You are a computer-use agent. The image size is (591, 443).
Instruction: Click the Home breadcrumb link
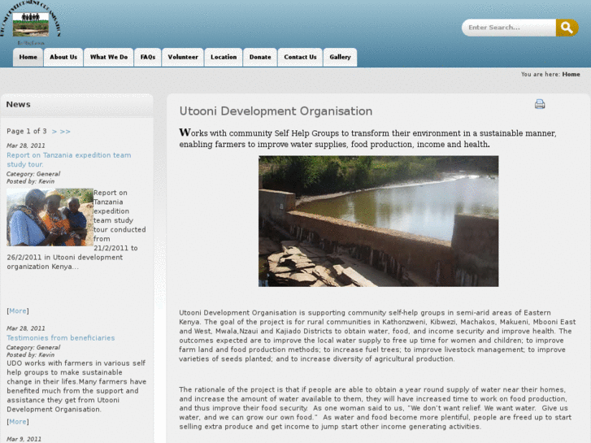(x=571, y=74)
